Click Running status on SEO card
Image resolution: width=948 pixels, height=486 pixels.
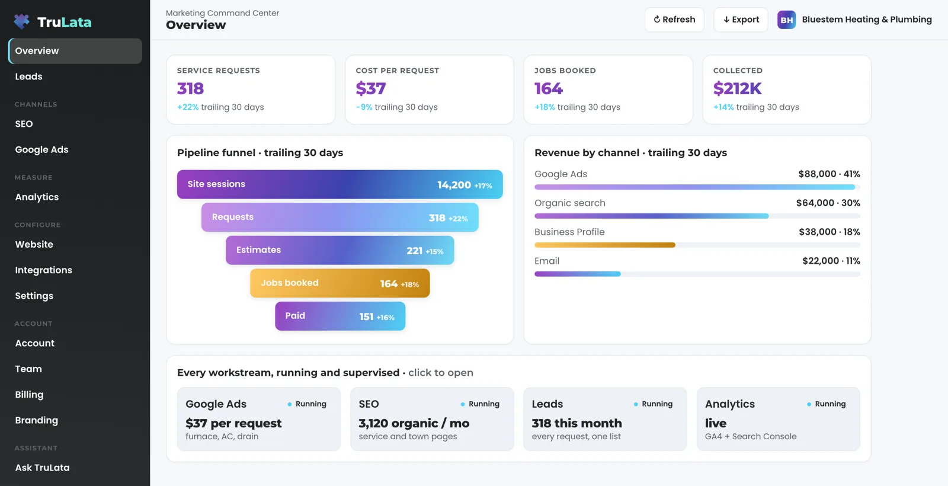(x=480, y=404)
